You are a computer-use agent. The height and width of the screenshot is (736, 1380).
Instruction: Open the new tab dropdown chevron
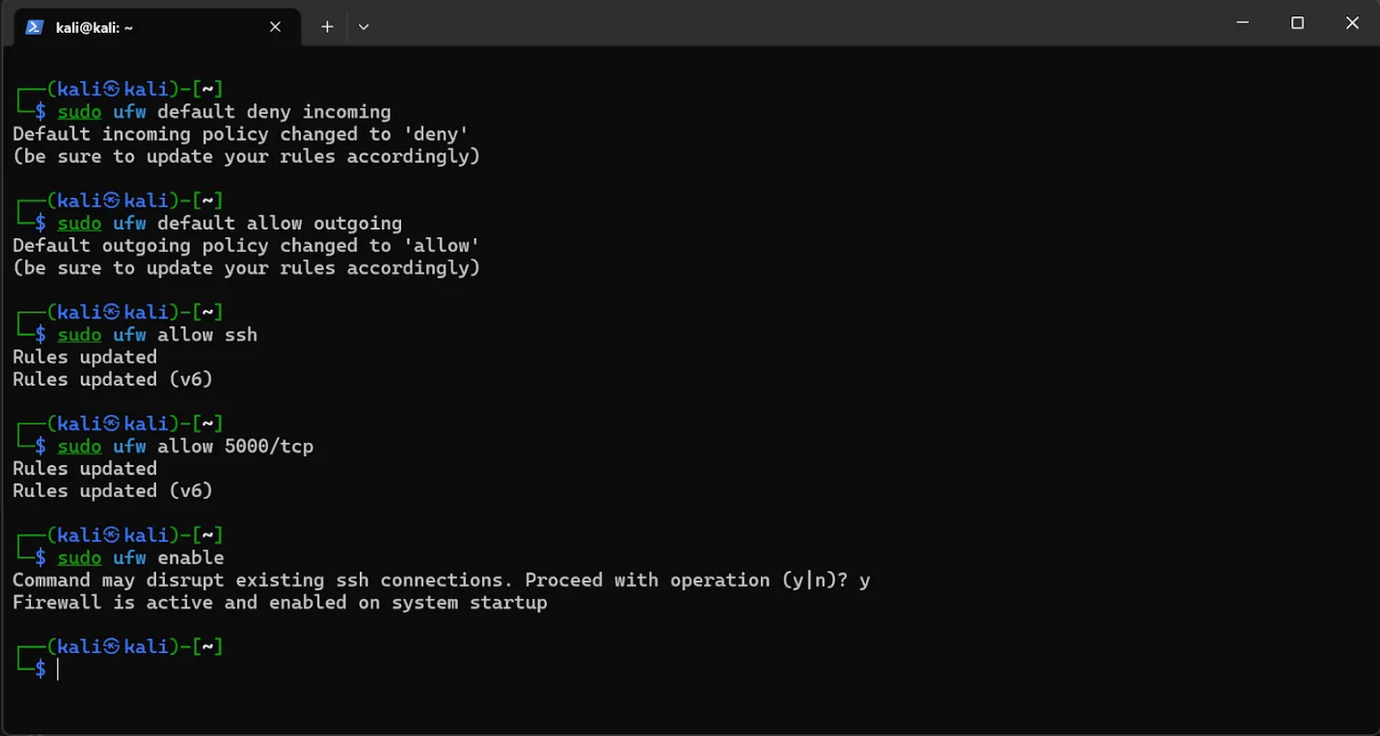(x=364, y=27)
